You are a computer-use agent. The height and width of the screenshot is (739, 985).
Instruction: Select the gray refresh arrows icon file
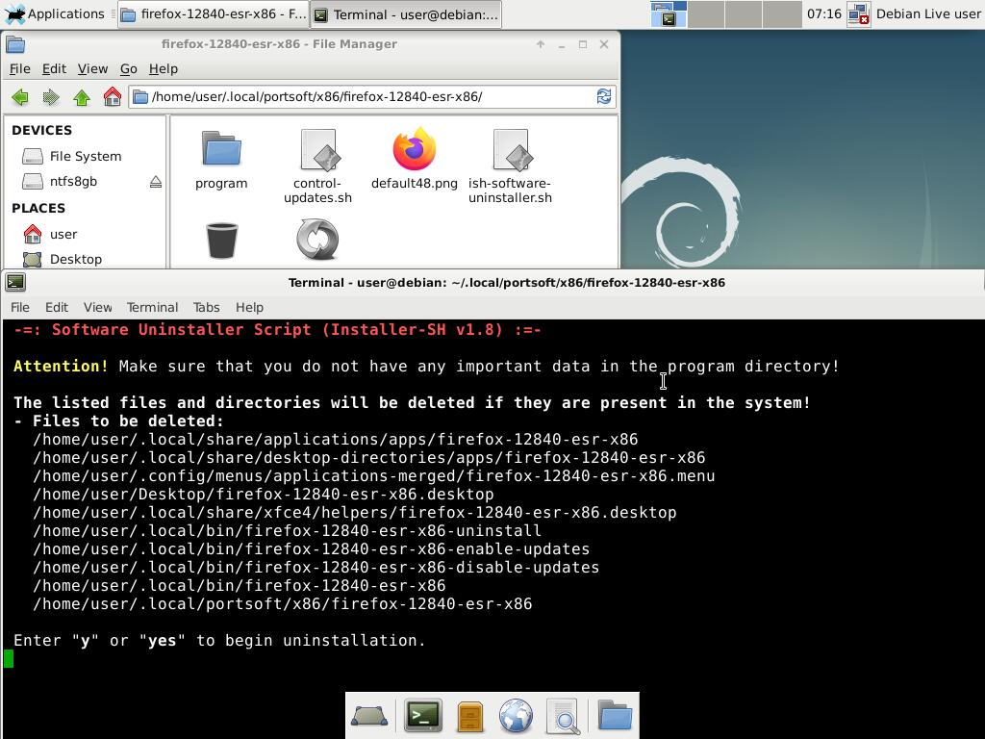coord(317,240)
